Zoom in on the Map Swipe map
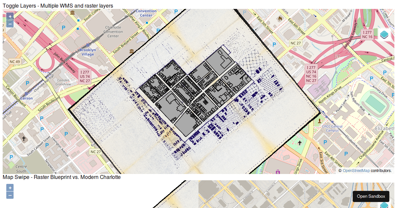The height and width of the screenshot is (208, 397). click(x=10, y=188)
